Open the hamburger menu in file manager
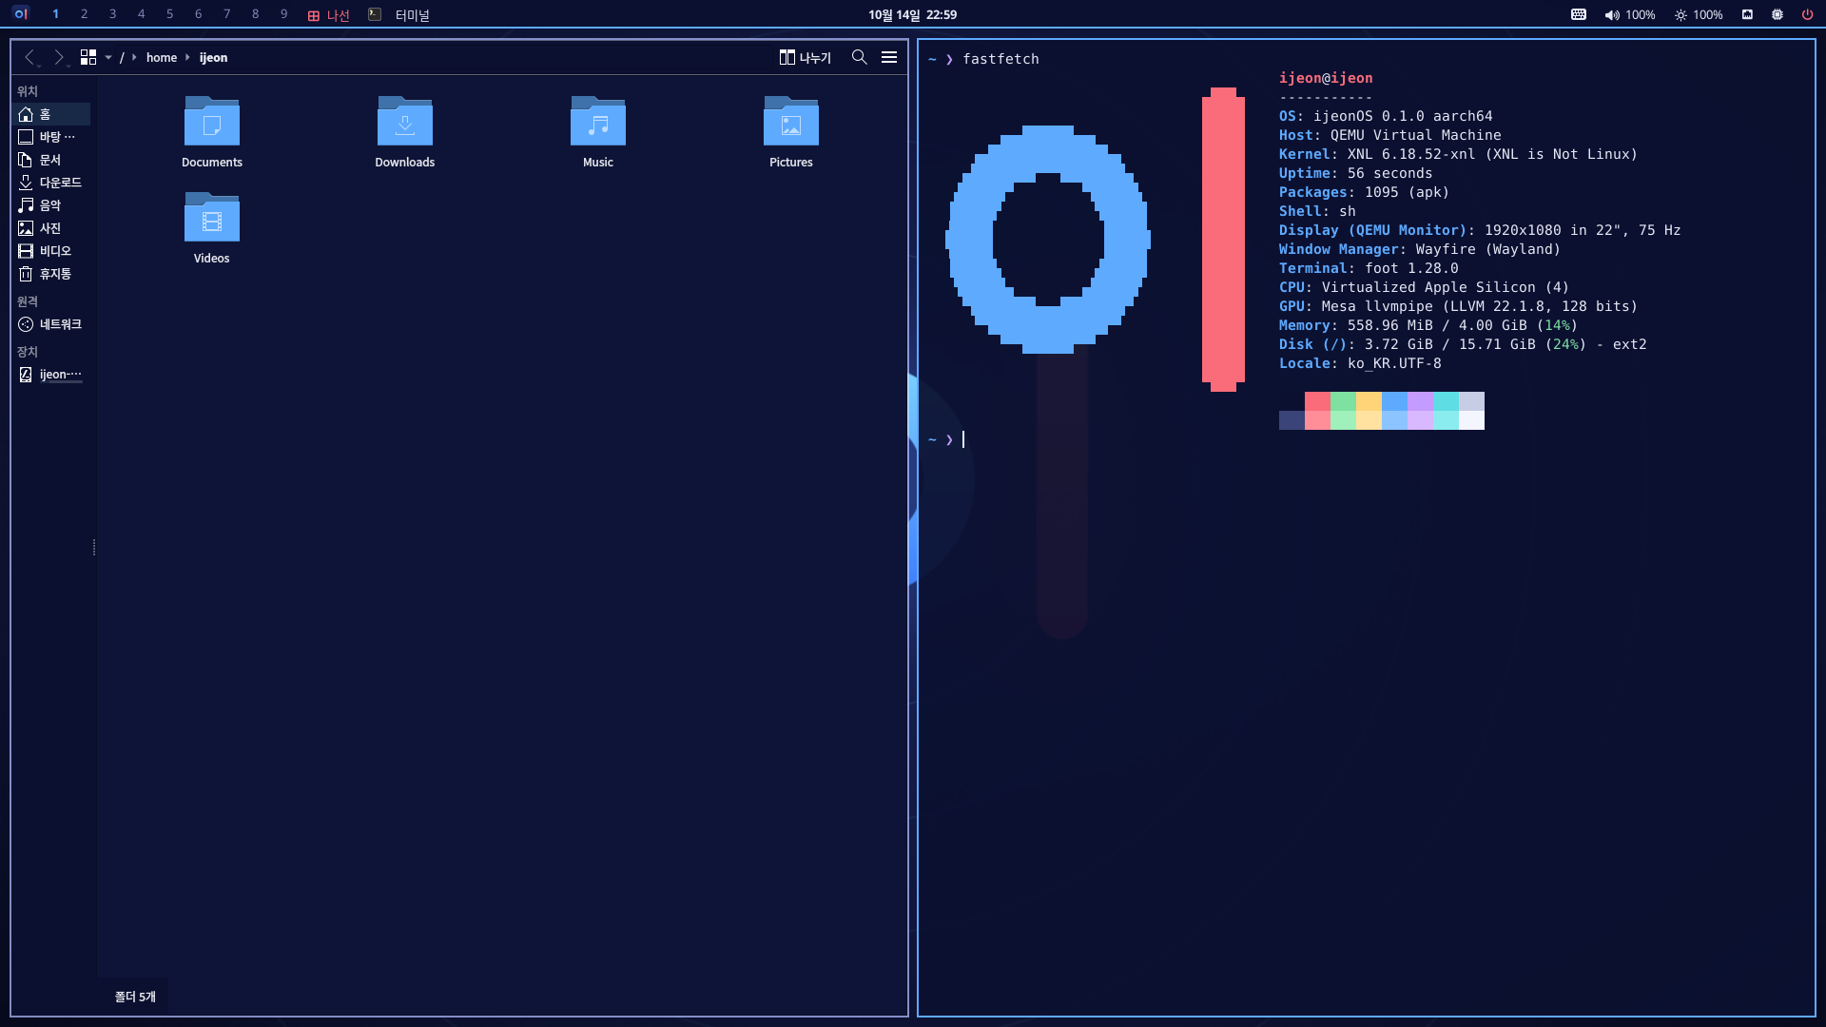Viewport: 1826px width, 1027px height. (x=889, y=57)
